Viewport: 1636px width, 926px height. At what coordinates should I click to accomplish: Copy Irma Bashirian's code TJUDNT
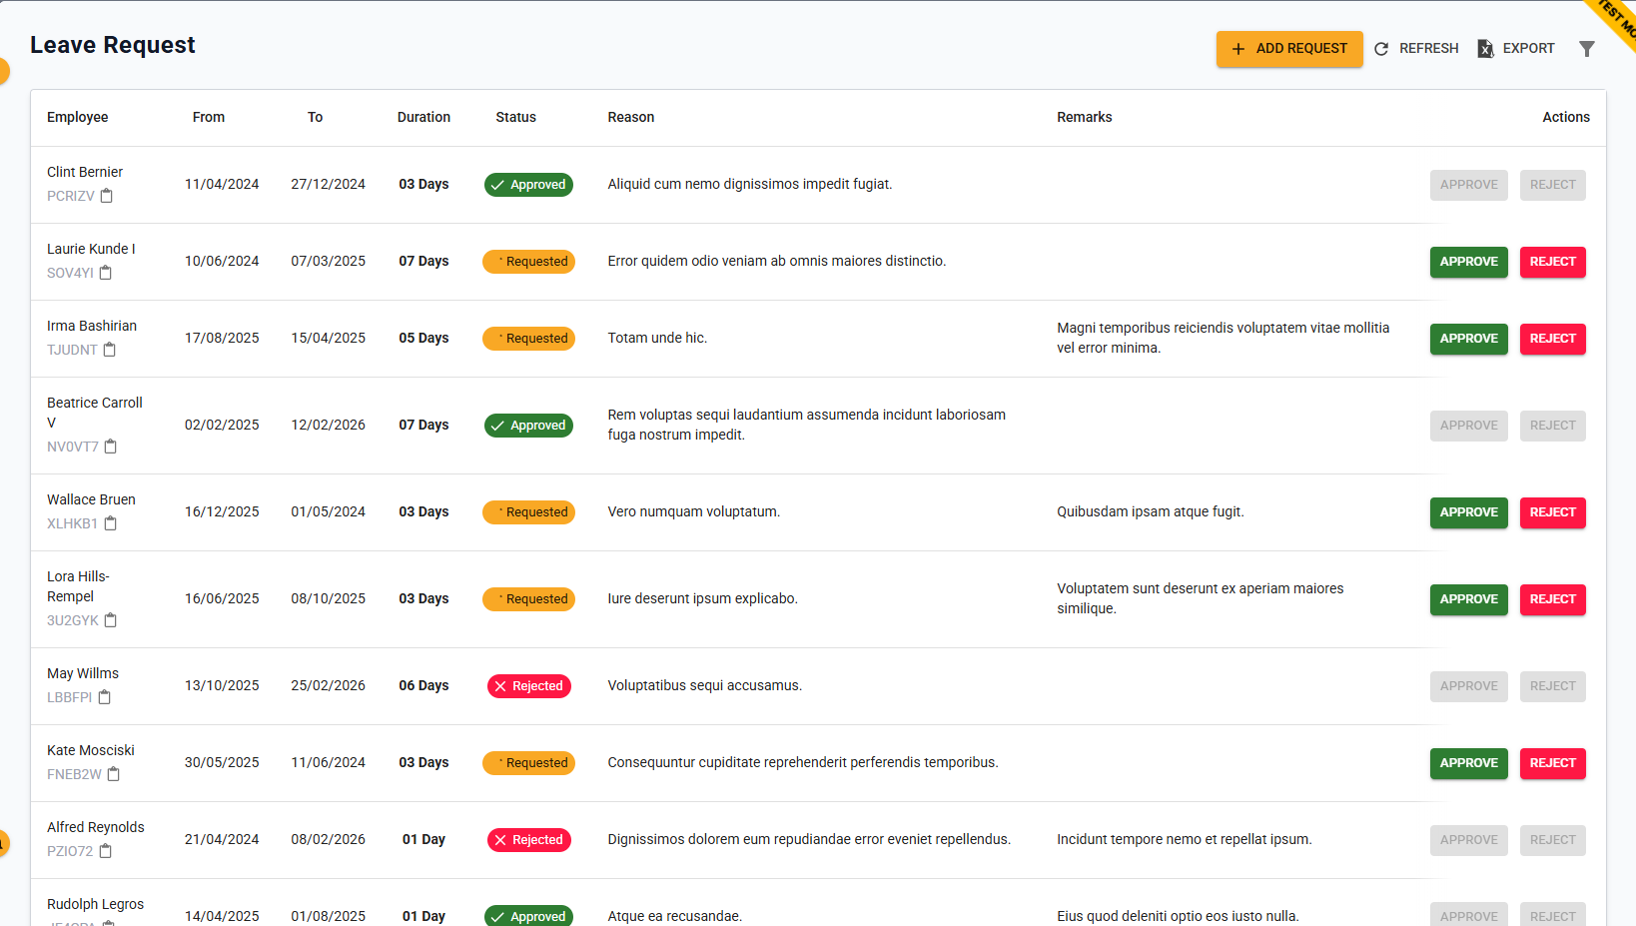coord(110,350)
